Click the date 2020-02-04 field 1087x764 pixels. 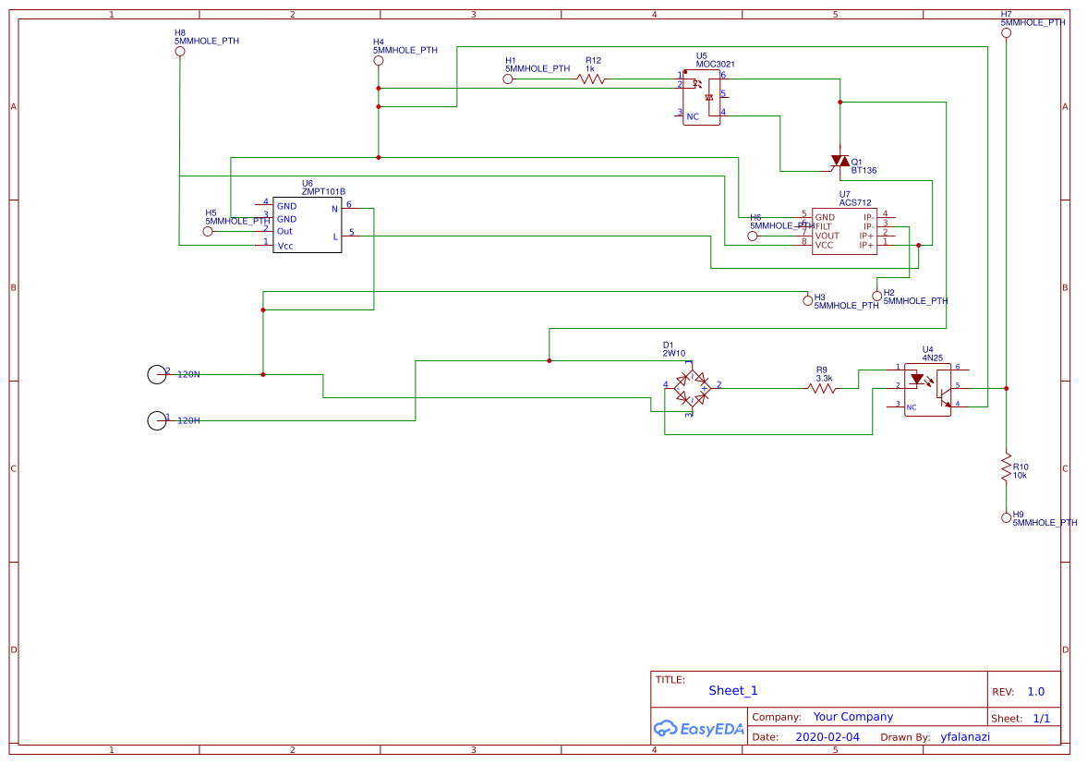click(827, 736)
